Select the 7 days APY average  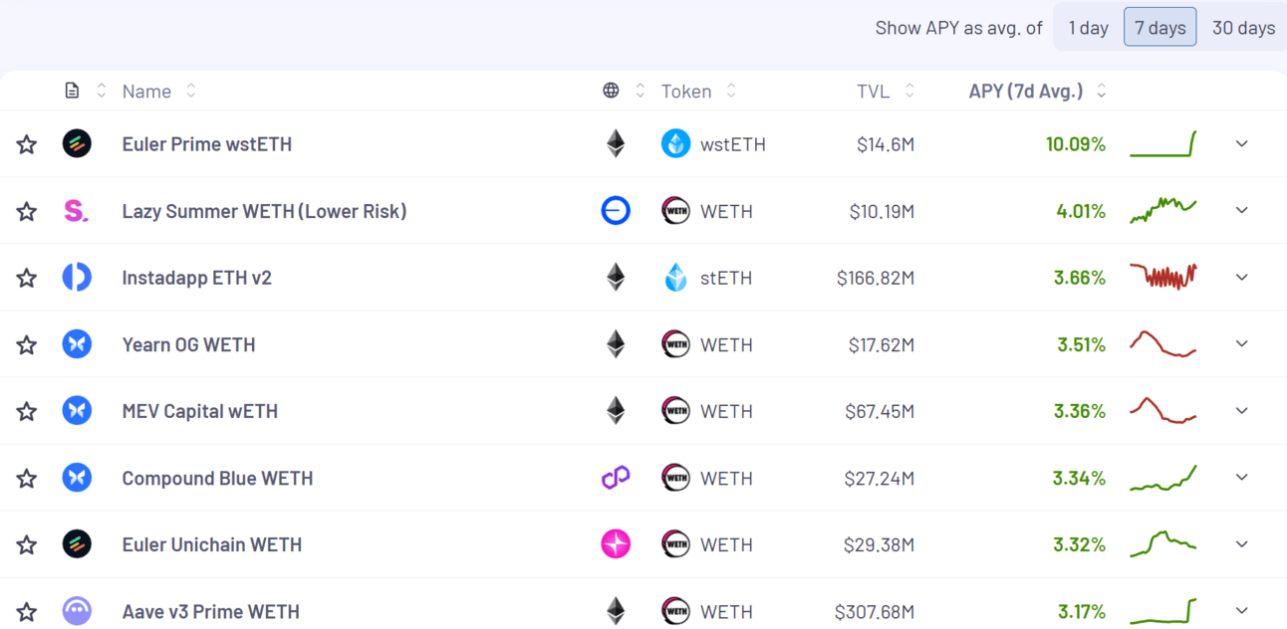(x=1160, y=28)
